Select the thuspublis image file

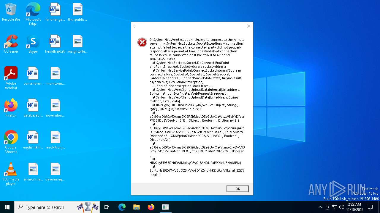coord(77,12)
